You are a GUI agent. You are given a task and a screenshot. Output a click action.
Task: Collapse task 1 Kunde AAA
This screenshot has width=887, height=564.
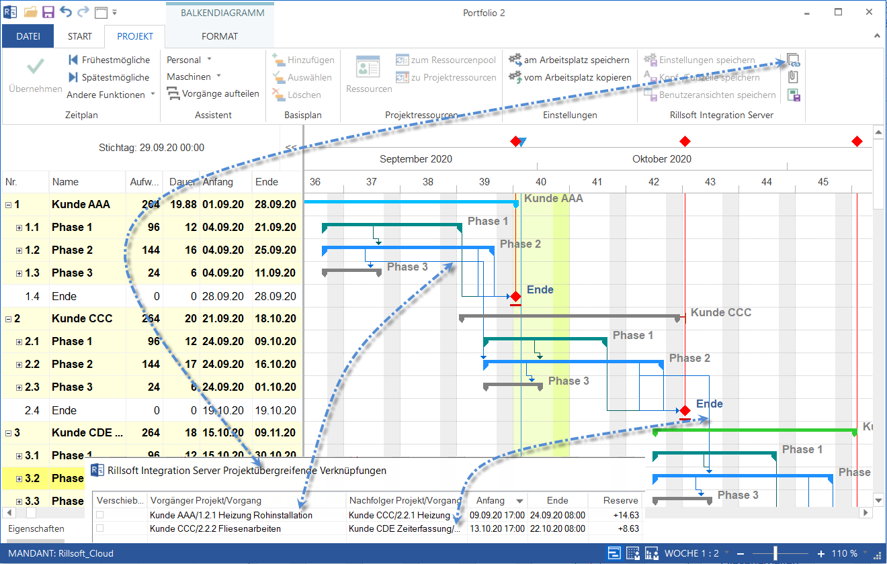pos(8,205)
